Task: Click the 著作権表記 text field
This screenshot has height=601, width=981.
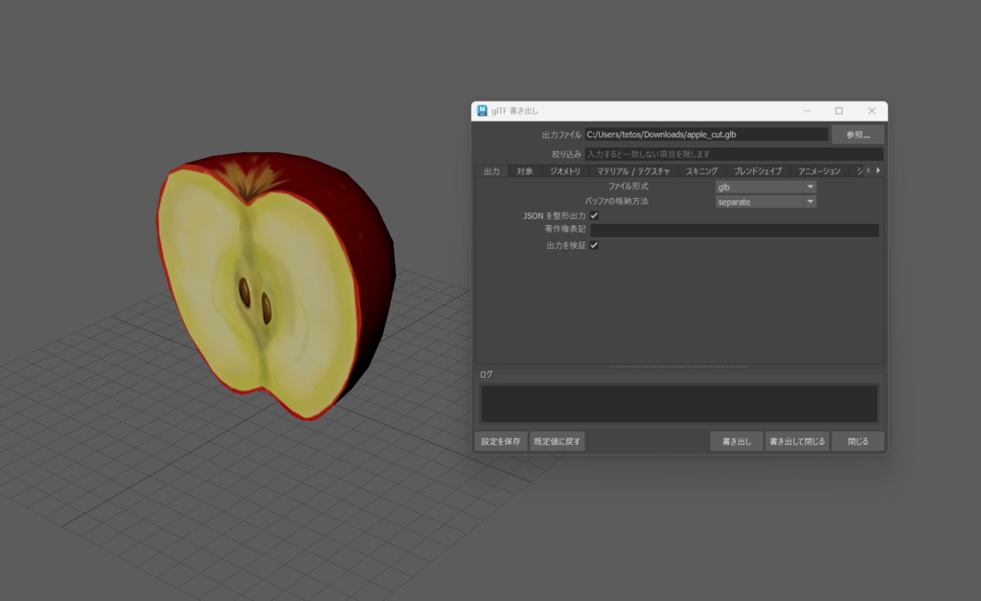Action: (735, 231)
